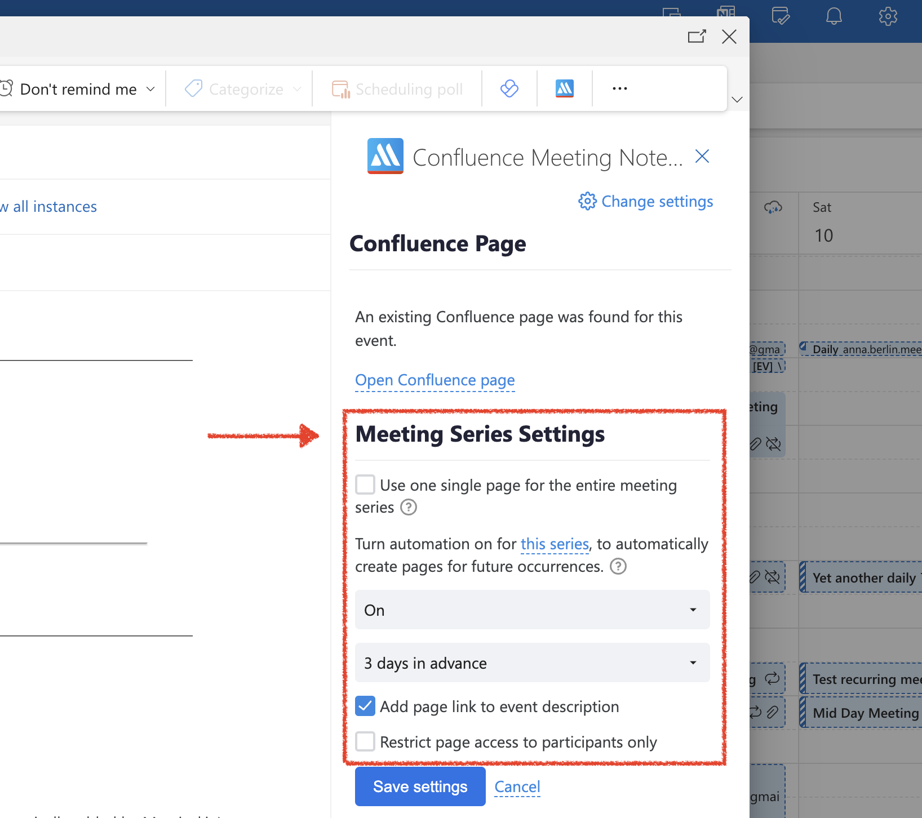The image size is (922, 818).
Task: Click the help icon after future occurrences text
Action: click(x=618, y=566)
